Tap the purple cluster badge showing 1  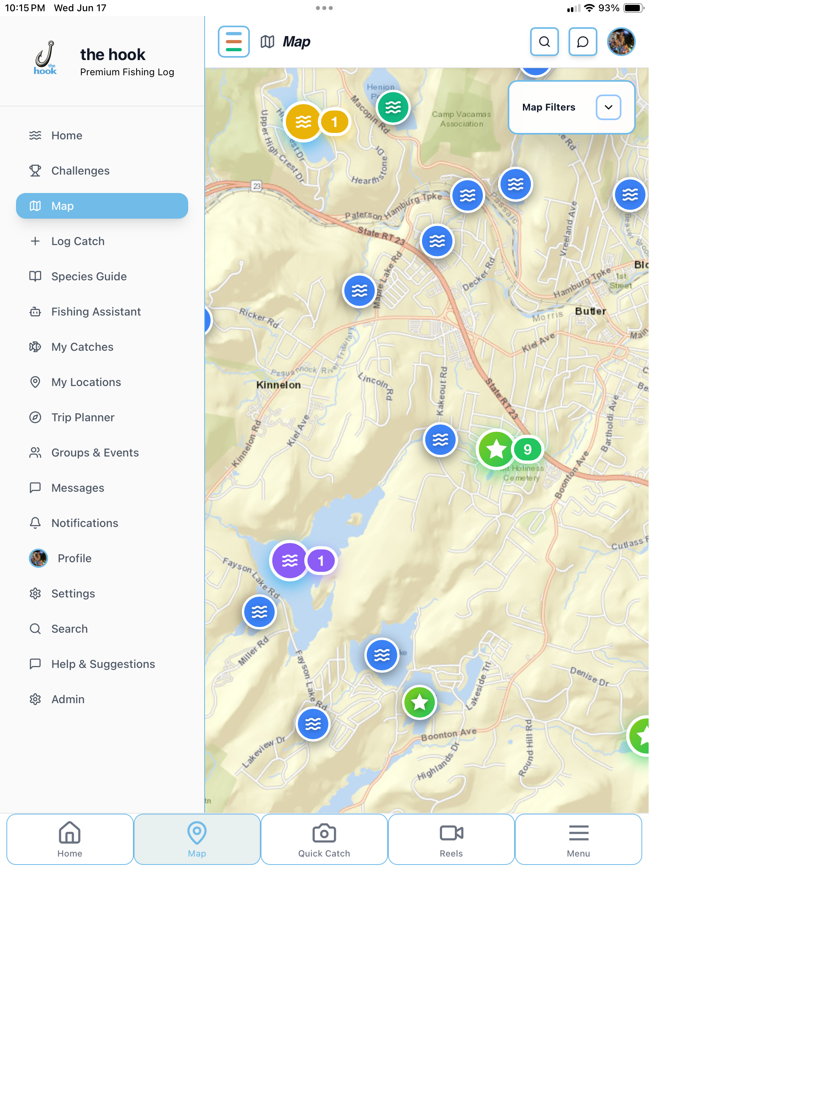(321, 561)
